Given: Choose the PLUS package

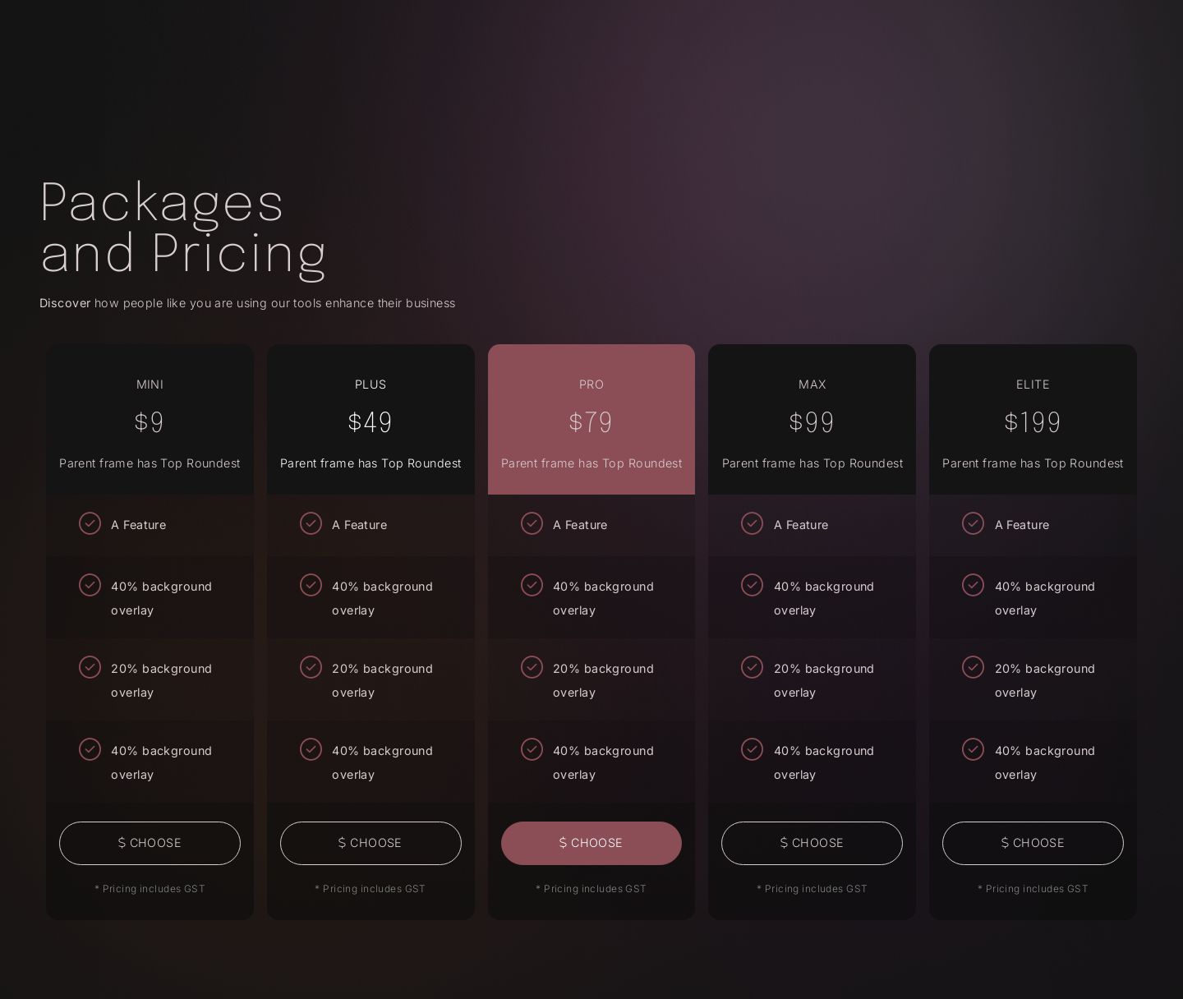Looking at the screenshot, I should pos(371,843).
